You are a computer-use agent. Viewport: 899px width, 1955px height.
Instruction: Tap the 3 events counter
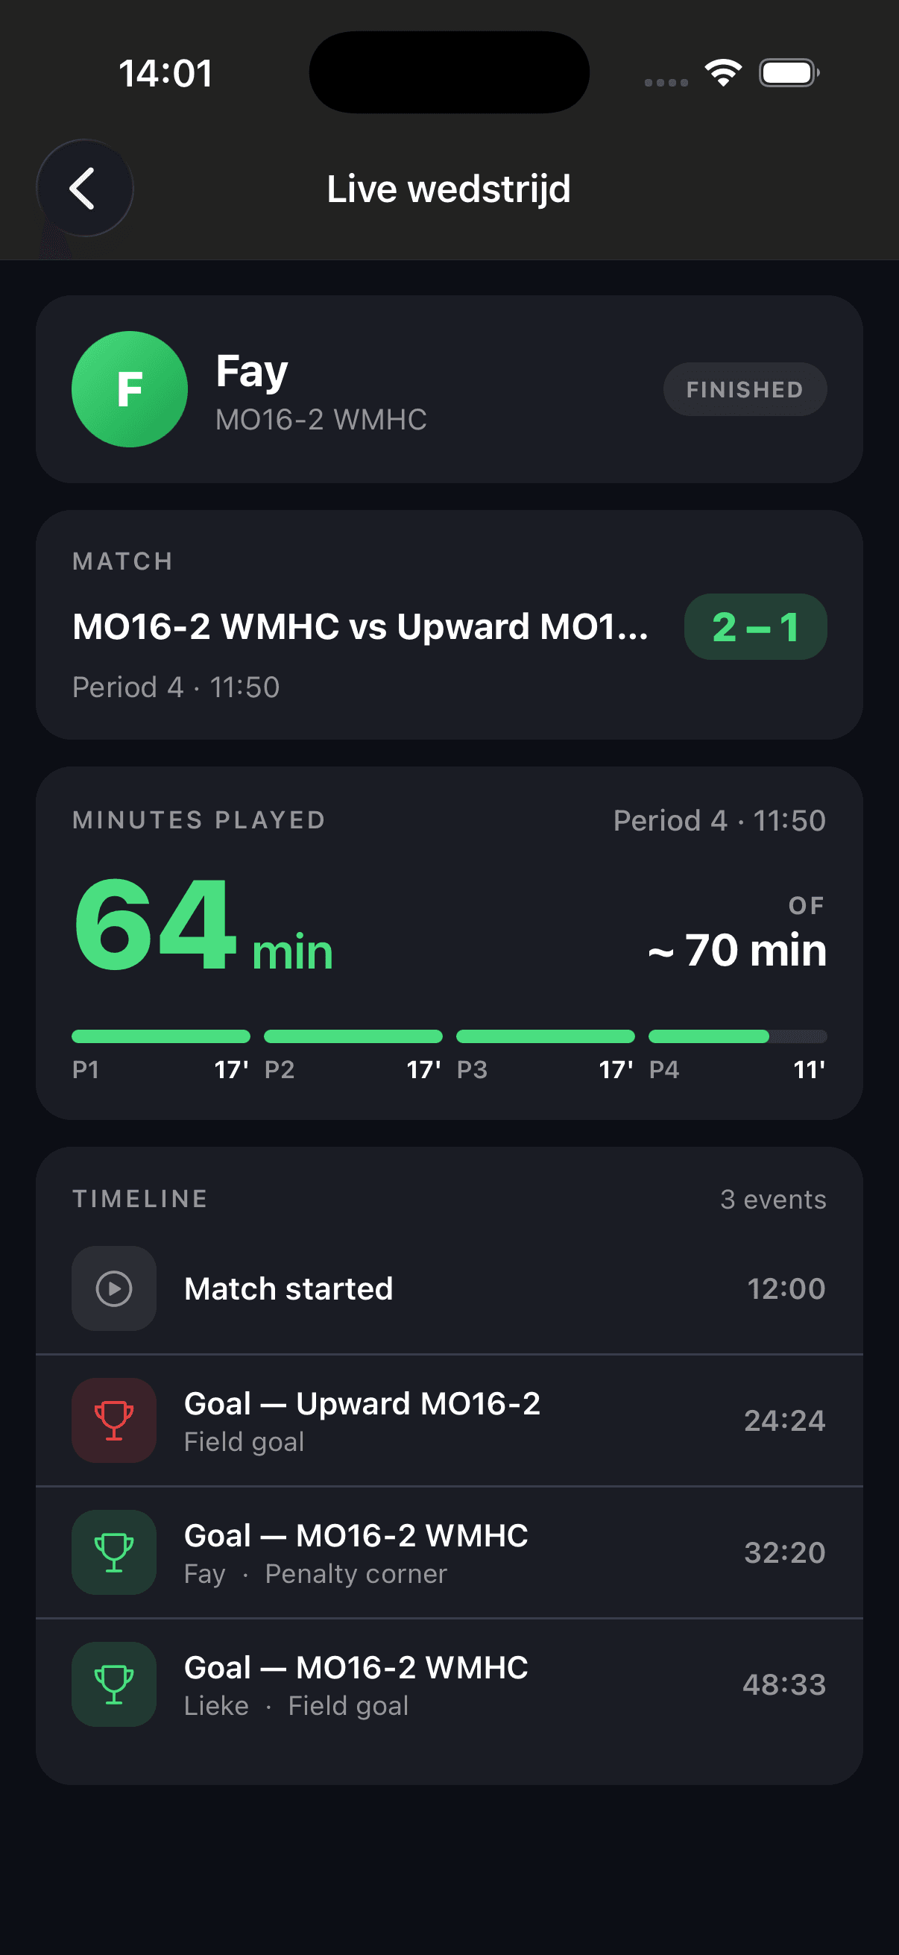click(773, 1199)
